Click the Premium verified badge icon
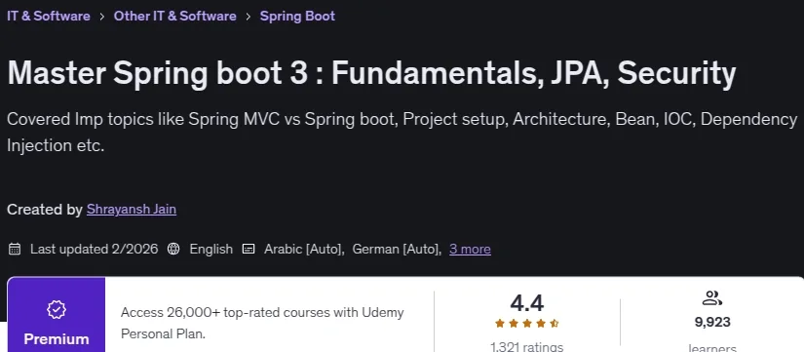Viewport: 804px width, 352px height. click(x=57, y=309)
